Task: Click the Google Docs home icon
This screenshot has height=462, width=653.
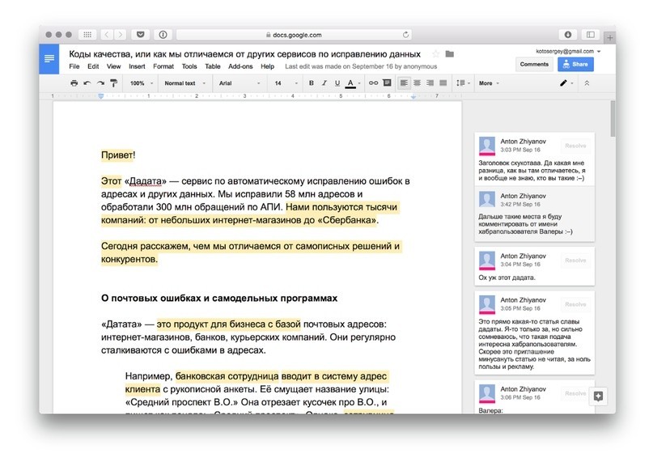Action: coord(49,59)
